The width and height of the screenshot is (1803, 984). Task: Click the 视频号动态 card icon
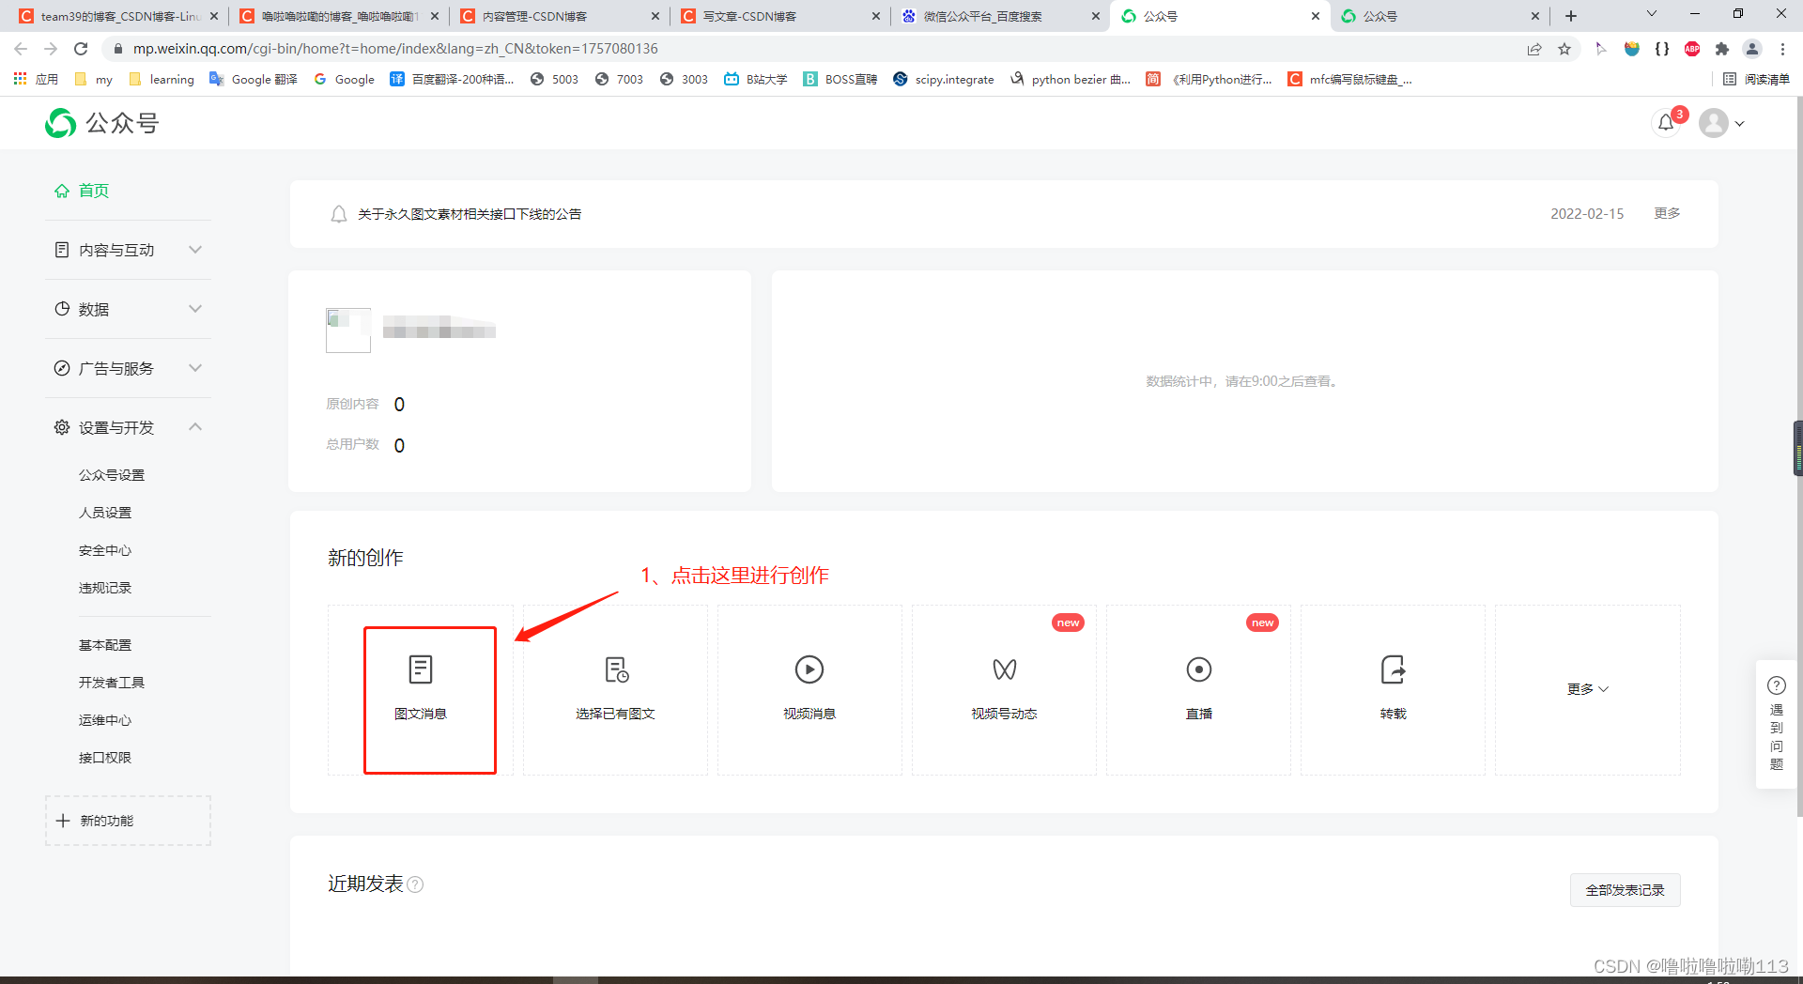click(x=1004, y=669)
